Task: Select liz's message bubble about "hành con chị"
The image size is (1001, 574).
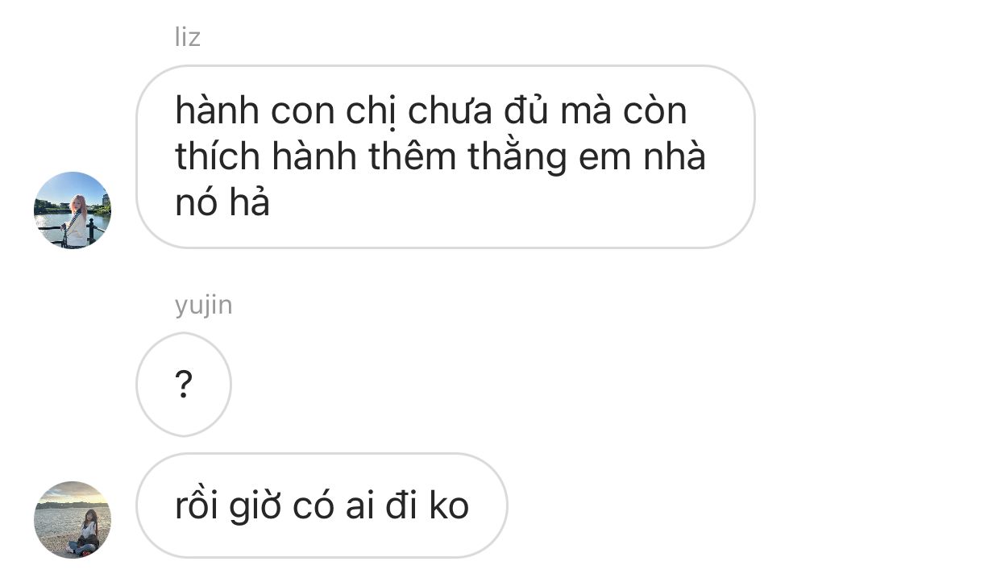Action: [446, 156]
